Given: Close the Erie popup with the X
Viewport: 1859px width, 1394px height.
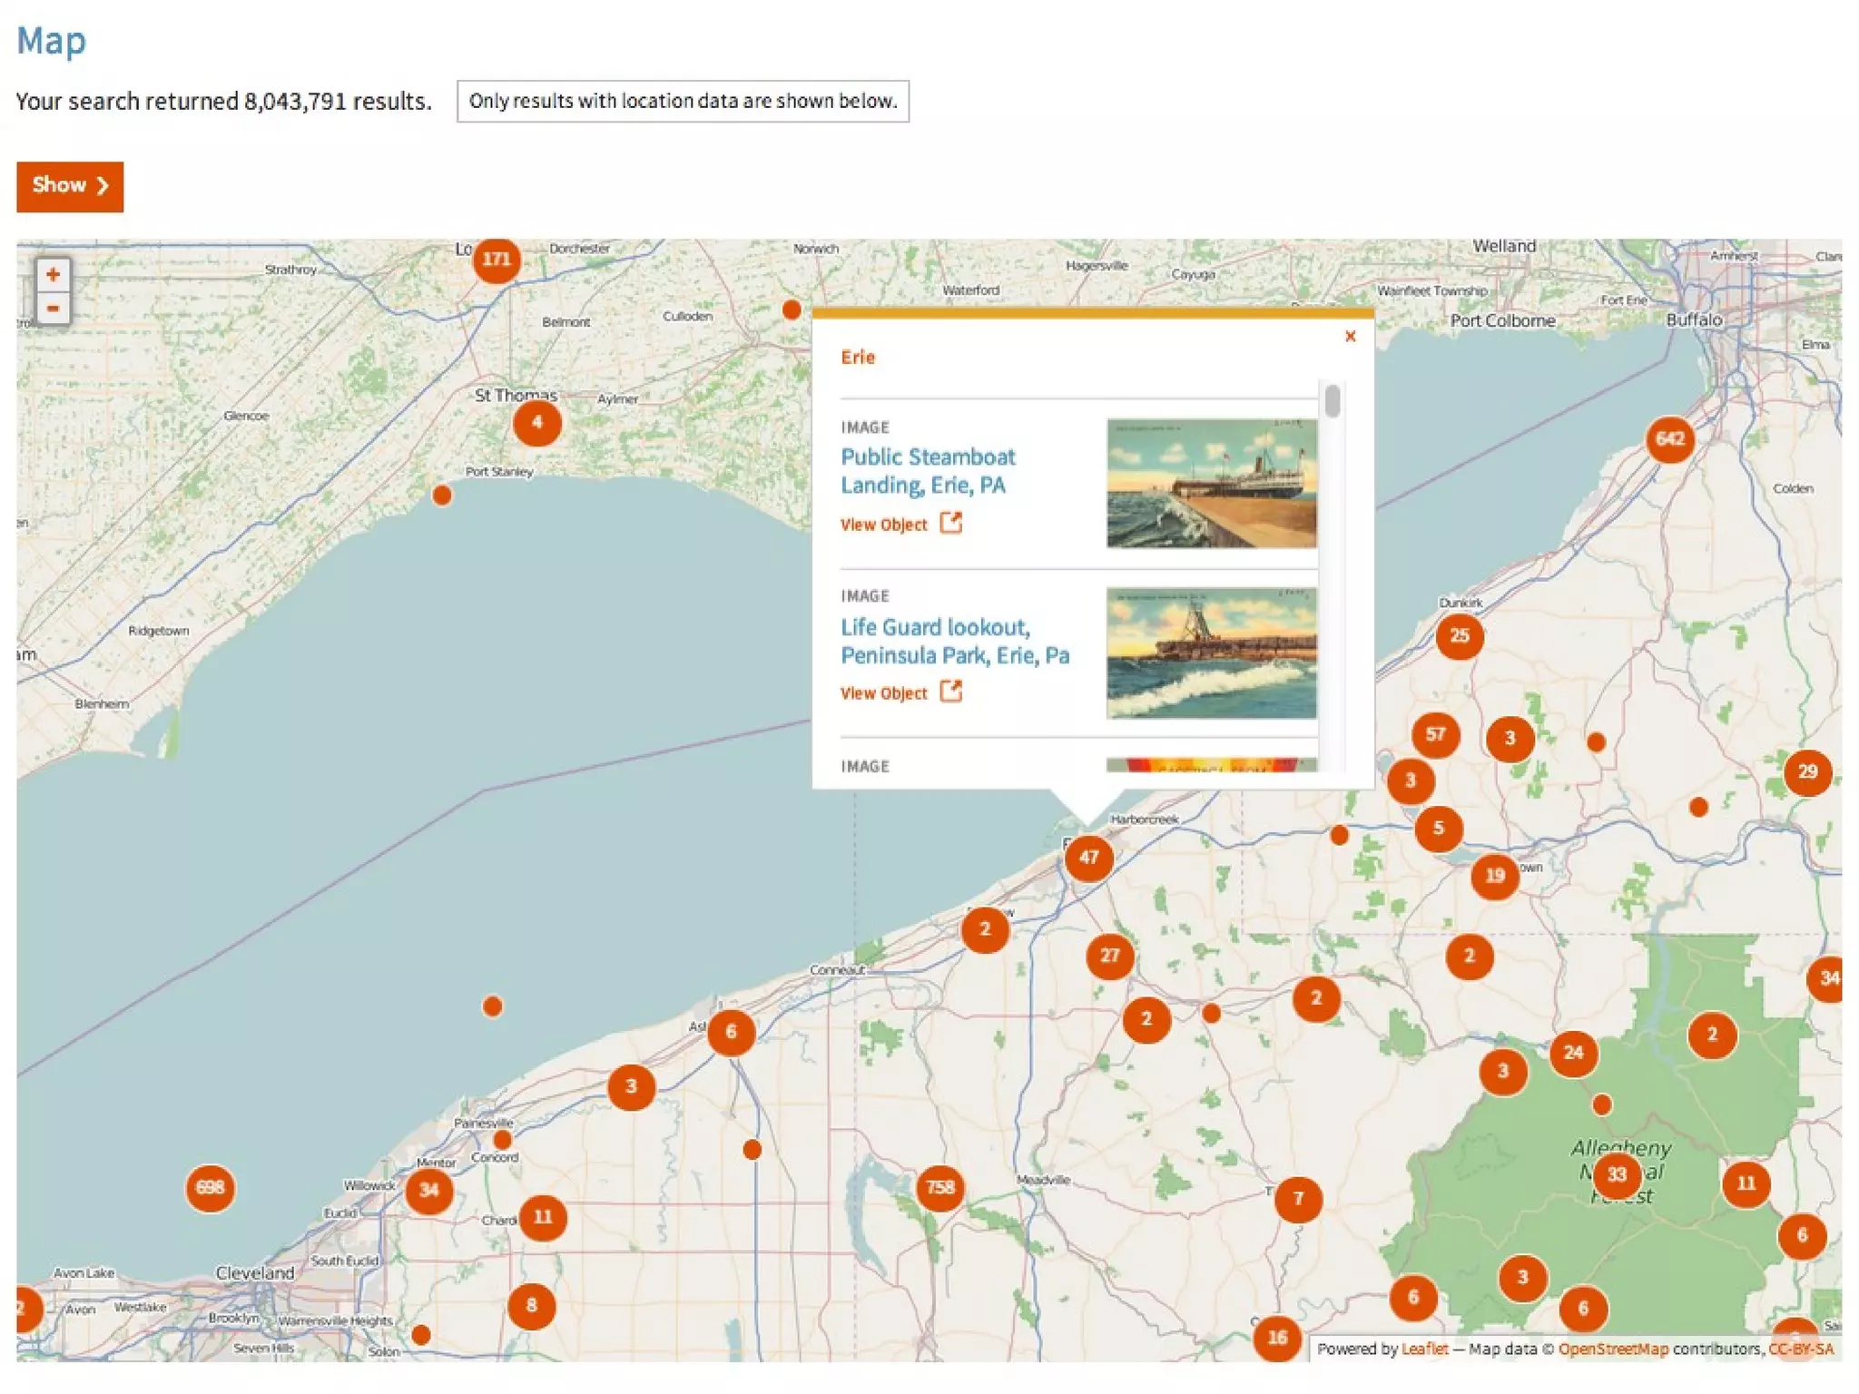Looking at the screenshot, I should [1350, 337].
